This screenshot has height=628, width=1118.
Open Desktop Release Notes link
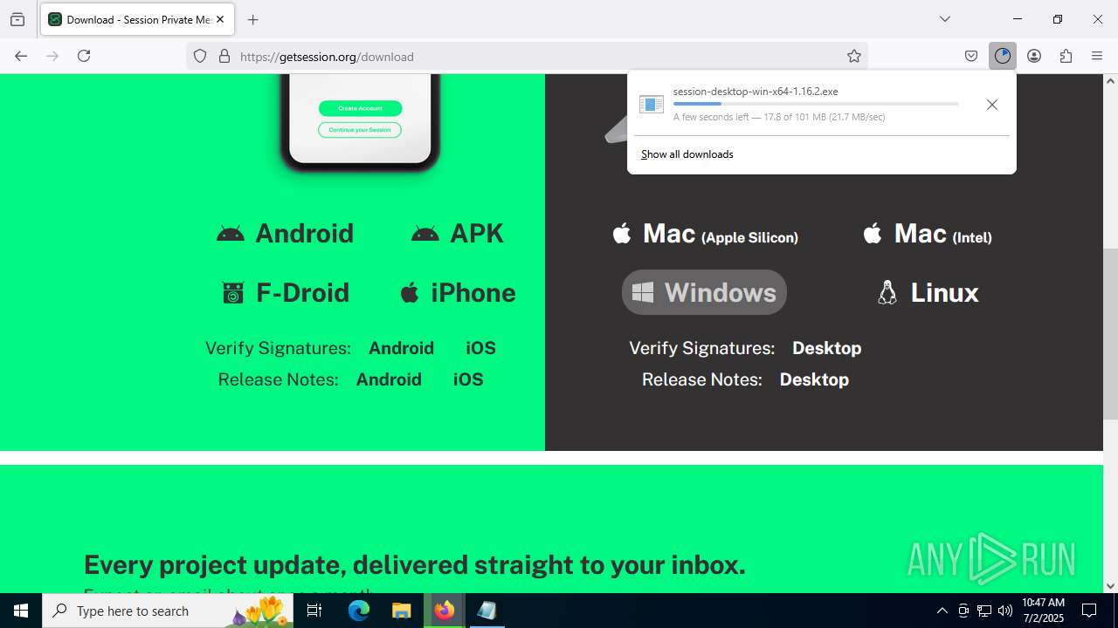click(814, 379)
